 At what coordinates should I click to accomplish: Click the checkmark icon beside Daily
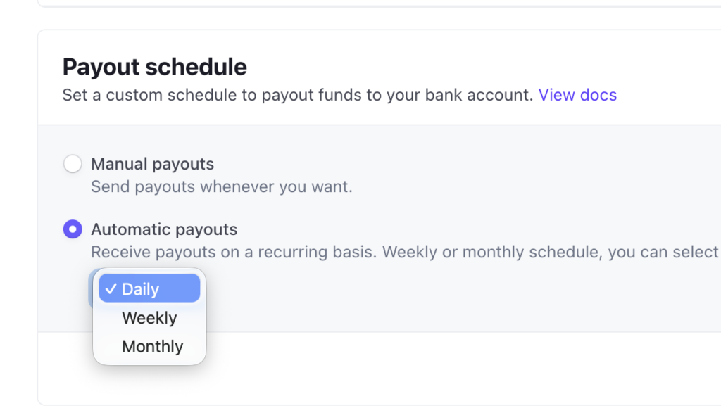111,289
